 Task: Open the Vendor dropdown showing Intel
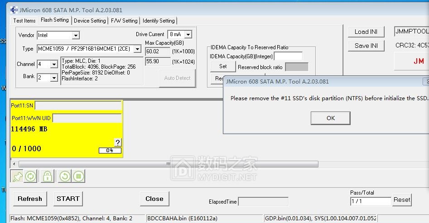coord(76,35)
